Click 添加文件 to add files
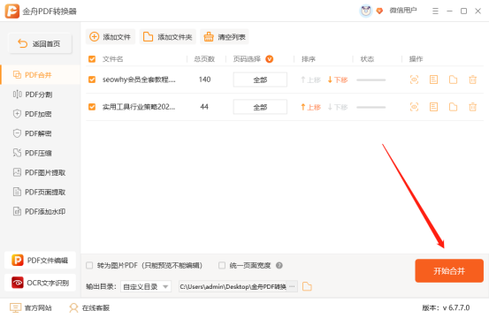Screen dimensions: 489x318 (x=111, y=37)
